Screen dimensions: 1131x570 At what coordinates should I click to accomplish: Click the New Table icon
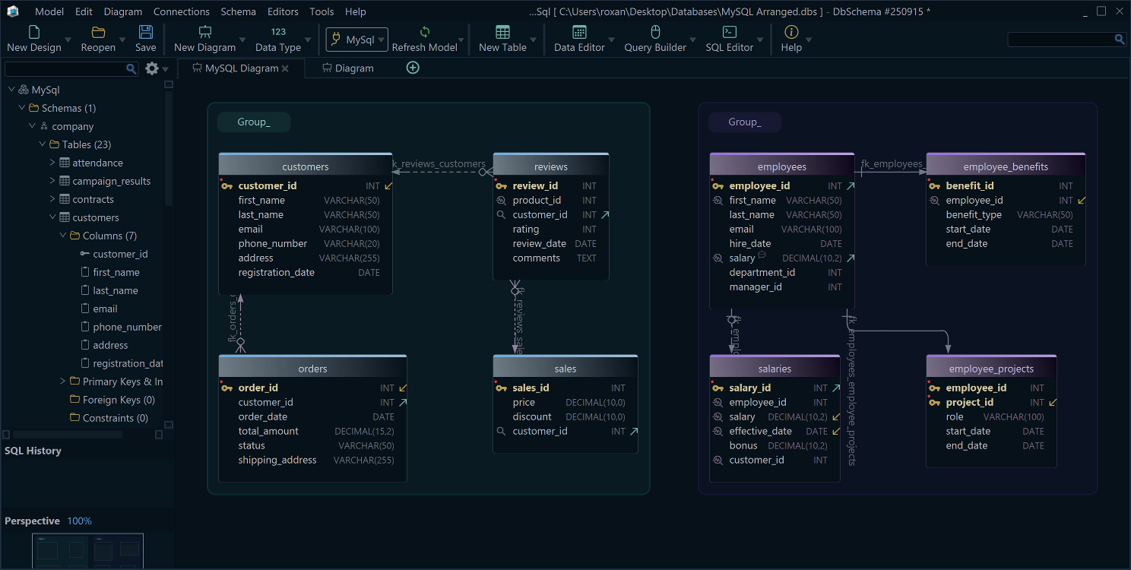pyautogui.click(x=502, y=33)
